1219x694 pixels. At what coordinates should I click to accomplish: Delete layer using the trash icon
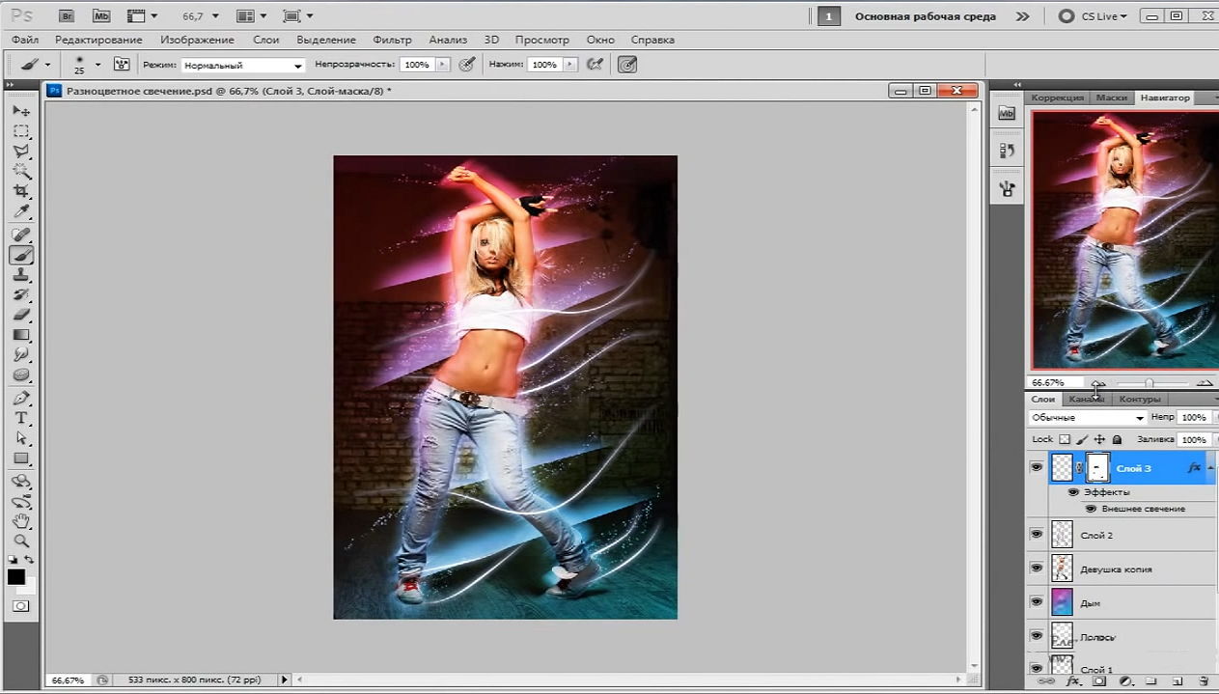click(x=1204, y=681)
